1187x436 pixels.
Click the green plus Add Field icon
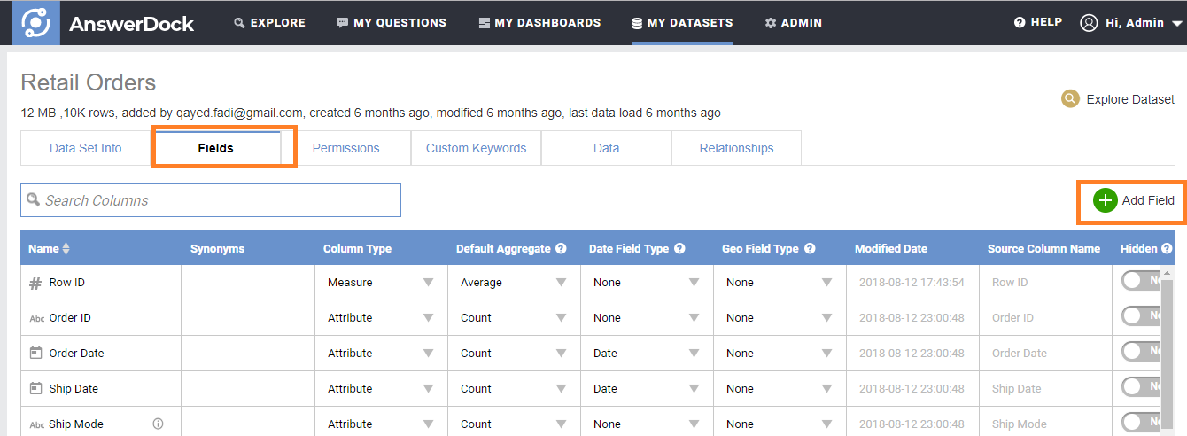point(1105,200)
